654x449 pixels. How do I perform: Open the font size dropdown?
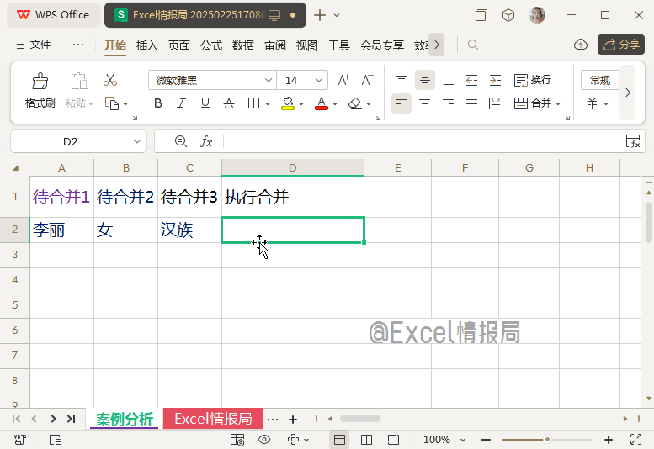point(319,80)
